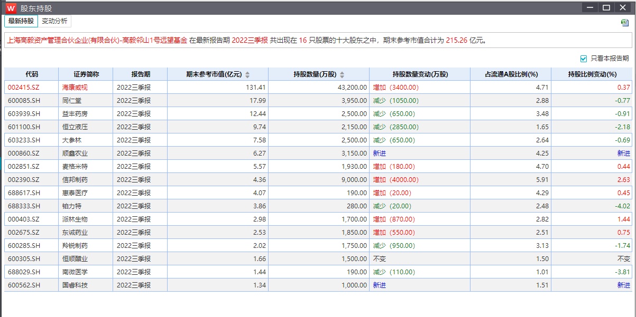Click the 占流通A股比例(%) column header
This screenshot has width=636, height=317.
(x=510, y=74)
